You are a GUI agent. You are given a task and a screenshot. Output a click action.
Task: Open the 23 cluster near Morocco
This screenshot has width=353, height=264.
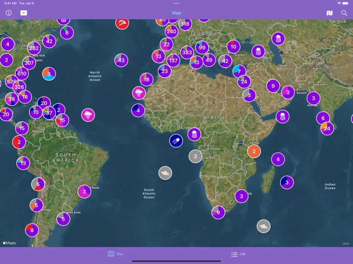pyautogui.click(x=165, y=71)
